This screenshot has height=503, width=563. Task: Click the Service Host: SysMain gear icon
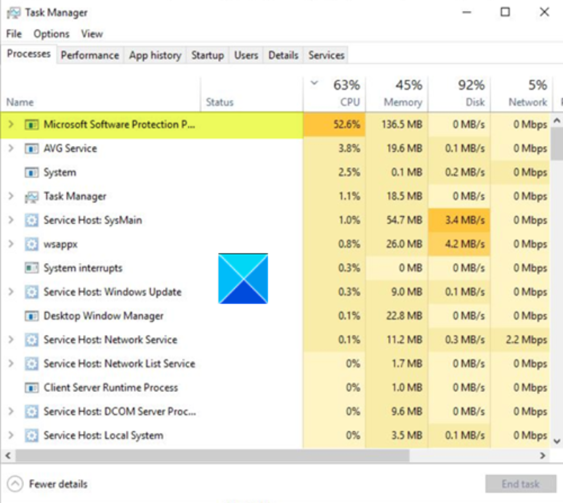coord(31,221)
